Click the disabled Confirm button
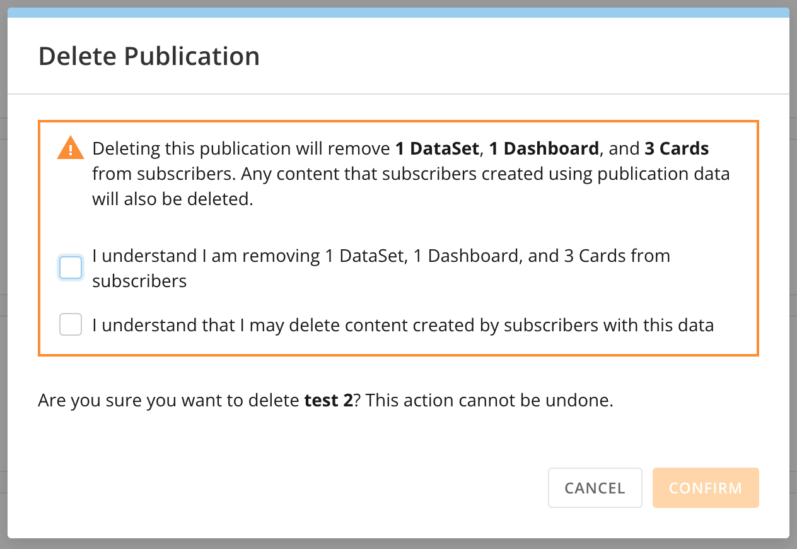The height and width of the screenshot is (549, 797). 705,487
